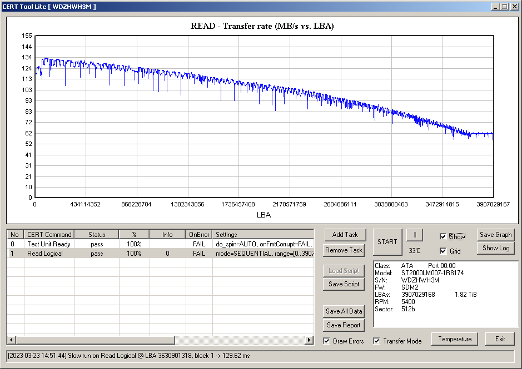The image size is (522, 369).
Task: Exit the application via Exit button
Action: point(500,339)
